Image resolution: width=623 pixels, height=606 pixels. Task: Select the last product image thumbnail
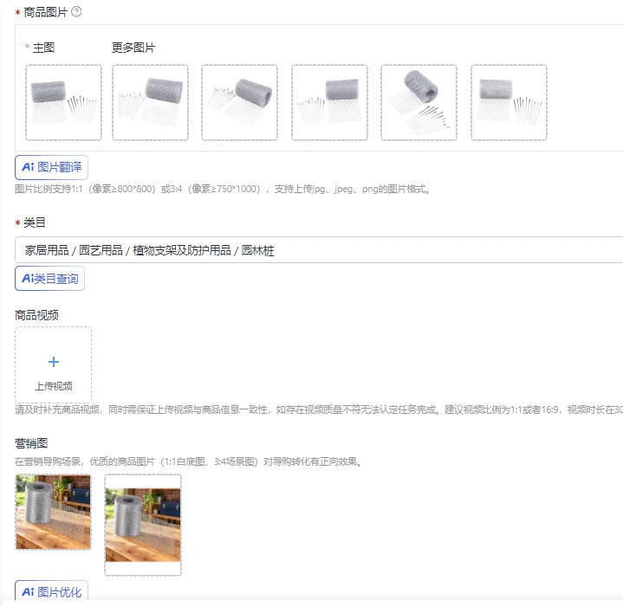pyautogui.click(x=509, y=102)
